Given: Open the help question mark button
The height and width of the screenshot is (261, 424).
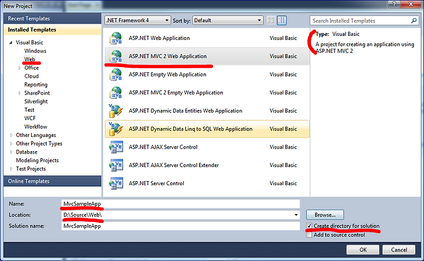Looking at the screenshot, I should pos(394,4).
